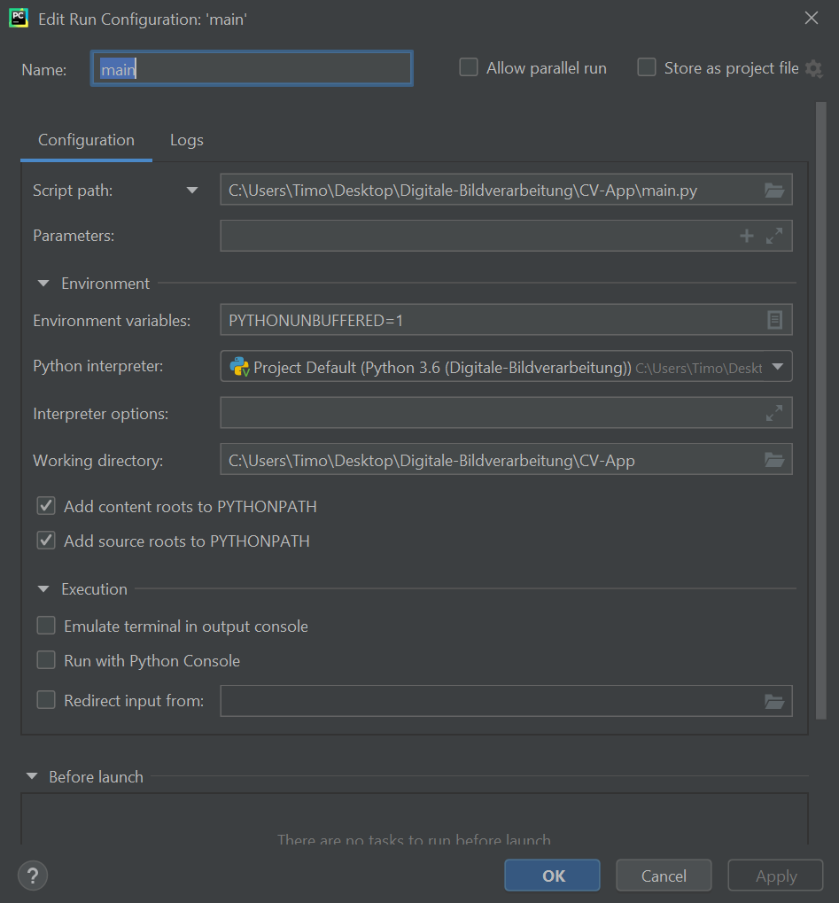Viewport: 839px width, 903px height.
Task: Check the Run with Python Console option
Action: tap(46, 660)
